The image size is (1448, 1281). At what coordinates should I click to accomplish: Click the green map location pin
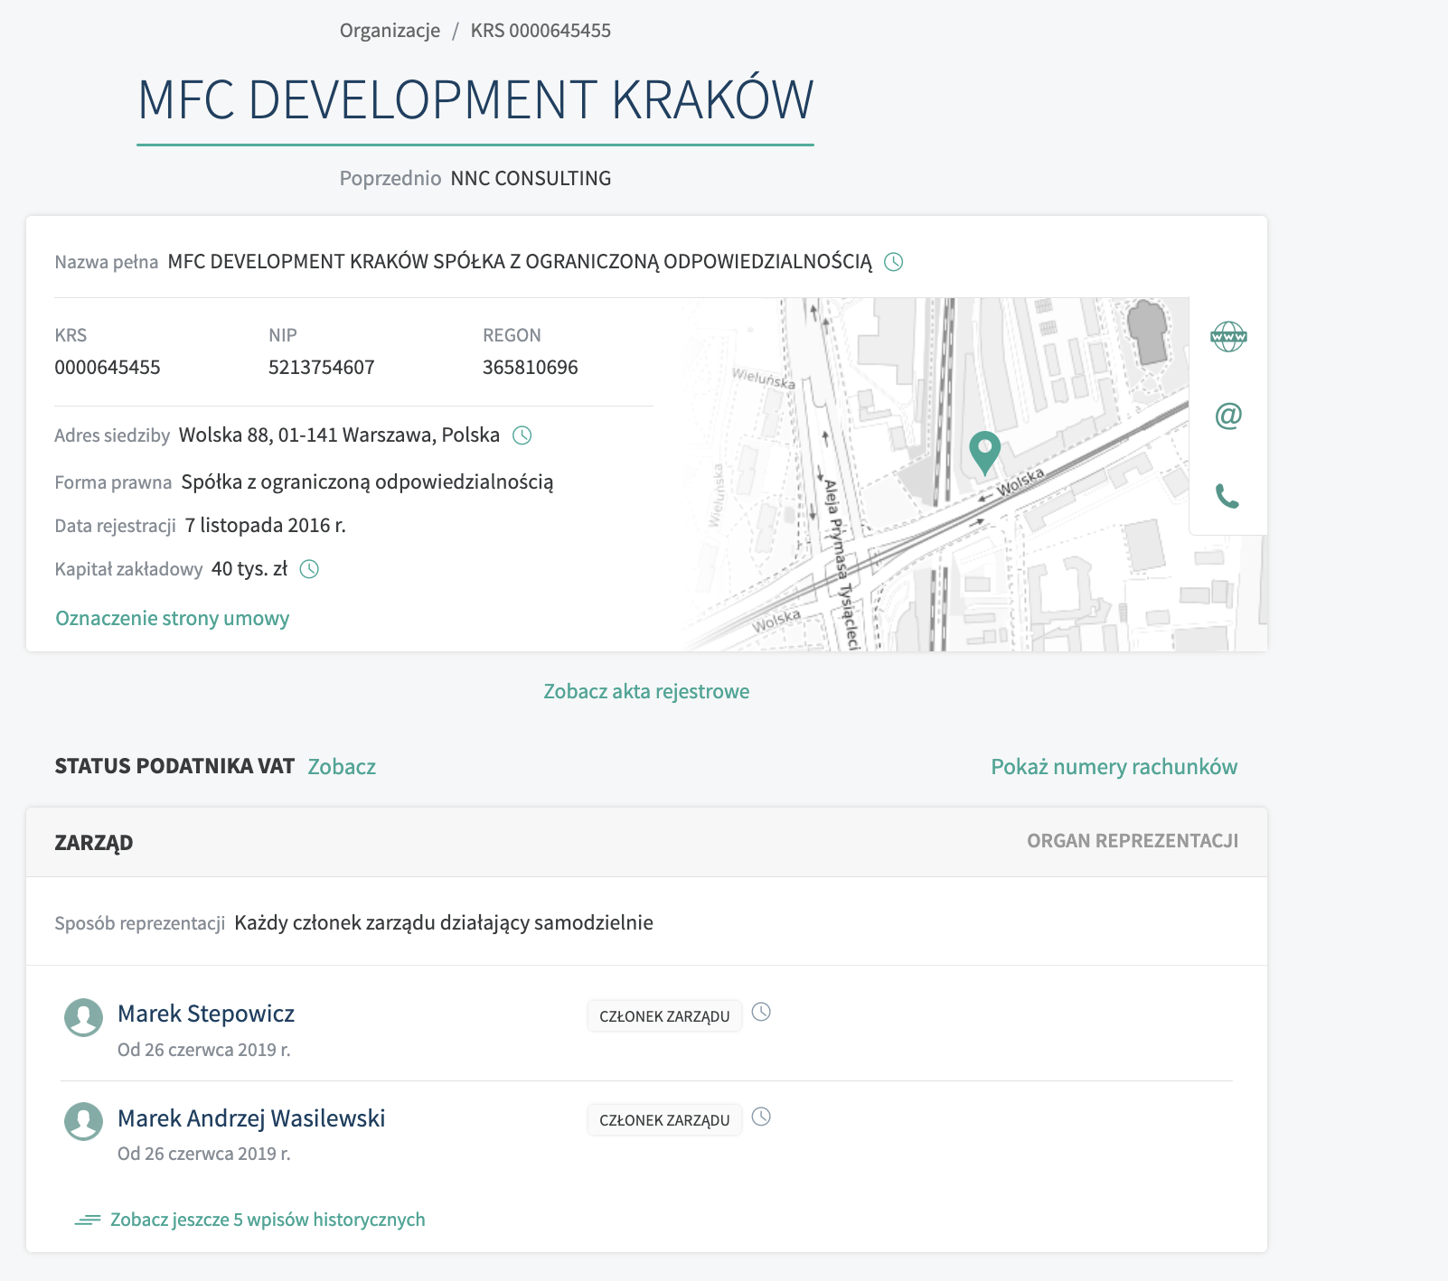pyautogui.click(x=984, y=450)
